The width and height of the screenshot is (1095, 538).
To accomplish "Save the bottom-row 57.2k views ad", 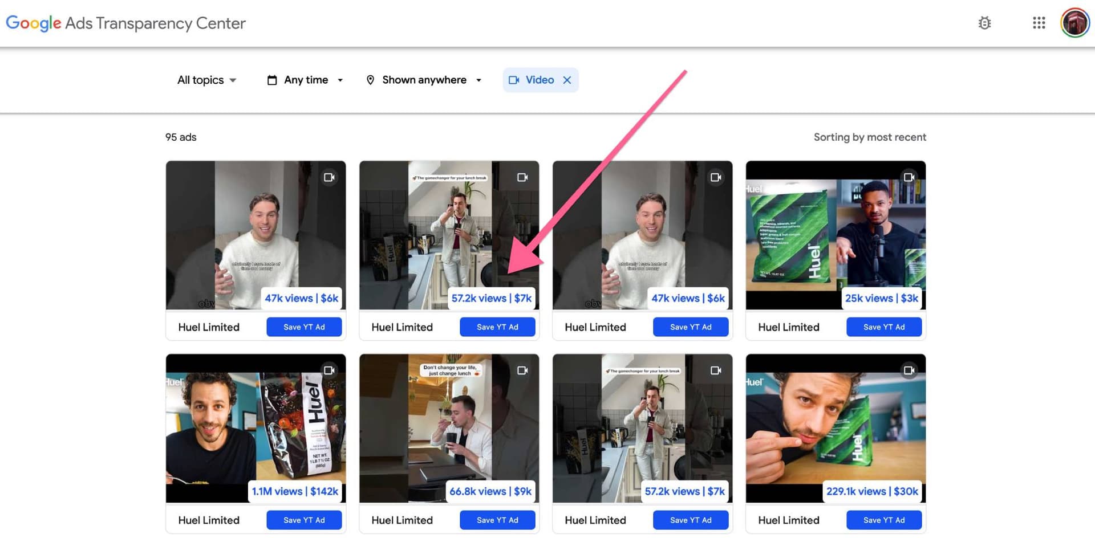I will [691, 520].
